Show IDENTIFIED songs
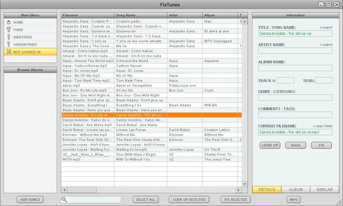This screenshot has width=343, height=206. tap(30, 37)
